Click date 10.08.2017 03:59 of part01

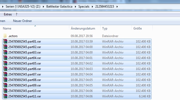82,42
